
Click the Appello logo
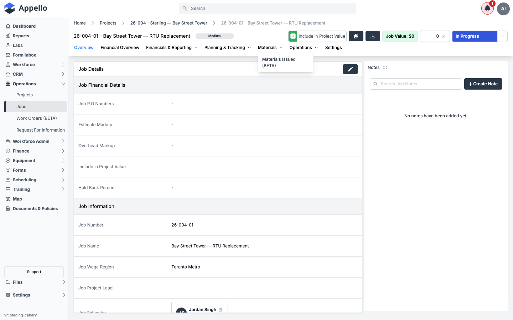point(26,8)
